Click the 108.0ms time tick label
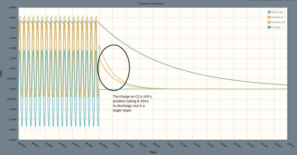 (x=156, y=145)
